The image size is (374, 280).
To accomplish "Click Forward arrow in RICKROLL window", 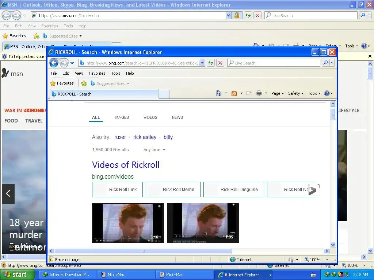I will 64,63.
